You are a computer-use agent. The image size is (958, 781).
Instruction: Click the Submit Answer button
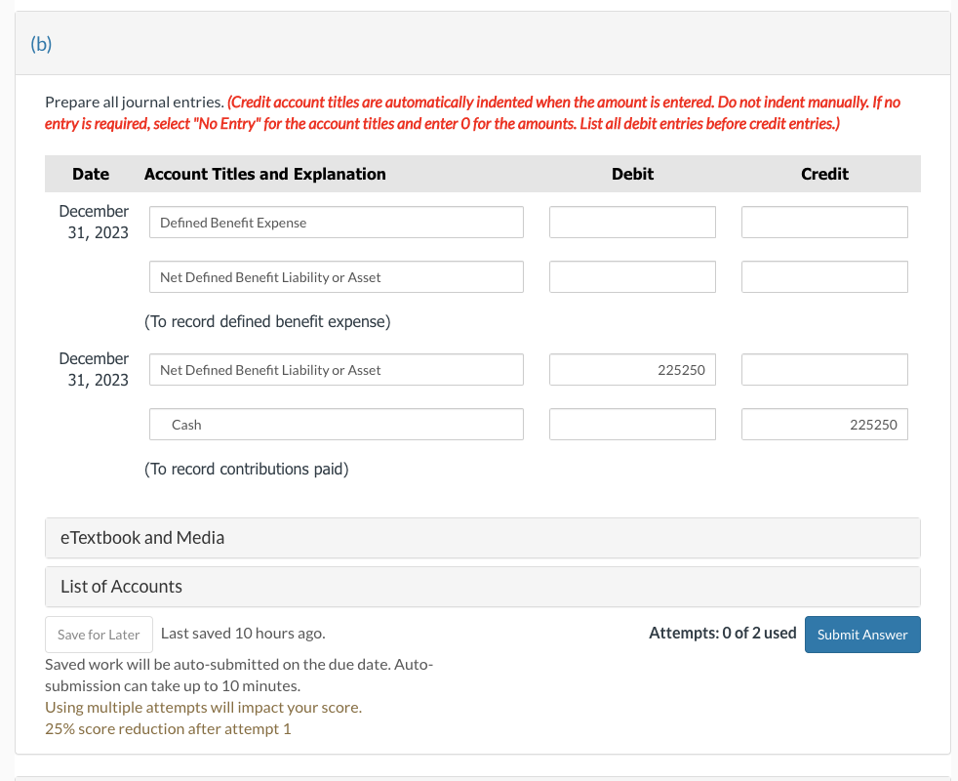click(862, 635)
